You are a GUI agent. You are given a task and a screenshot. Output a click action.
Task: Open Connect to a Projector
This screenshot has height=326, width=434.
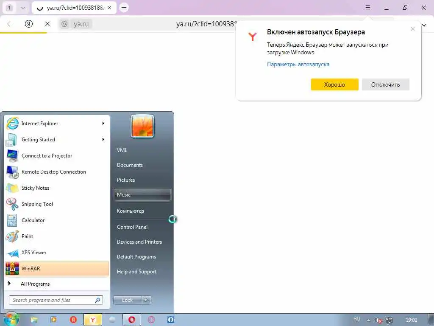(57, 155)
